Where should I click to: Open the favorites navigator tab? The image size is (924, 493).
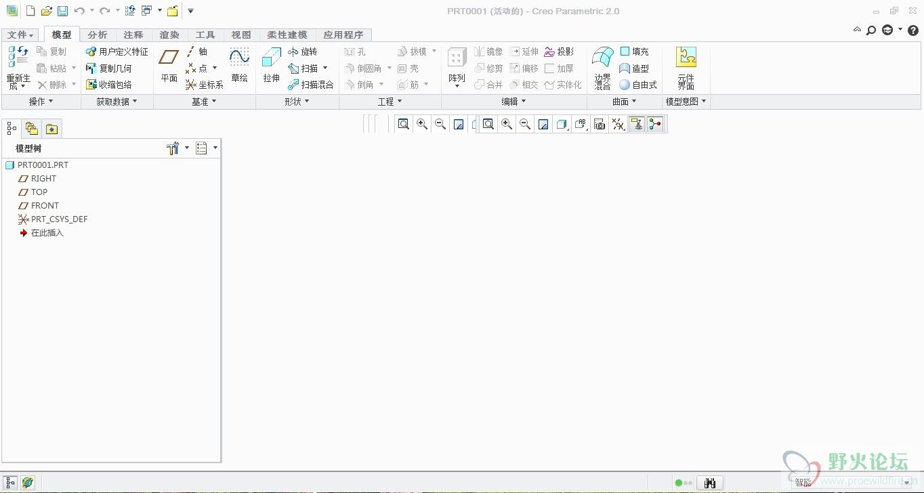tap(52, 129)
